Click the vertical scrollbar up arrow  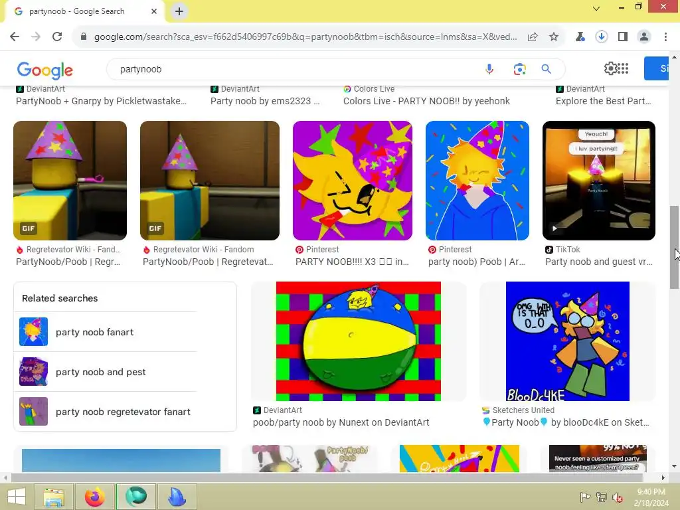pyautogui.click(x=674, y=57)
